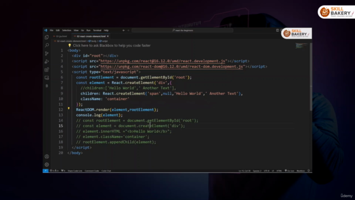Open the Extensions view

tap(47, 69)
